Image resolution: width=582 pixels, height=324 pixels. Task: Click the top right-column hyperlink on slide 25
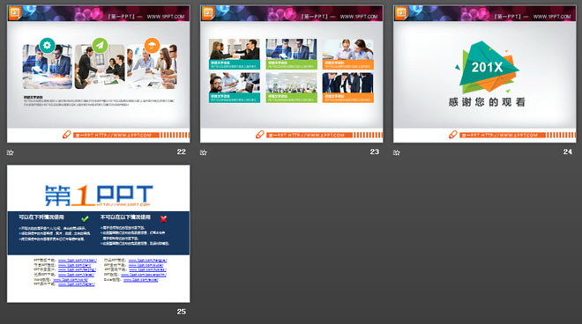click(x=148, y=261)
